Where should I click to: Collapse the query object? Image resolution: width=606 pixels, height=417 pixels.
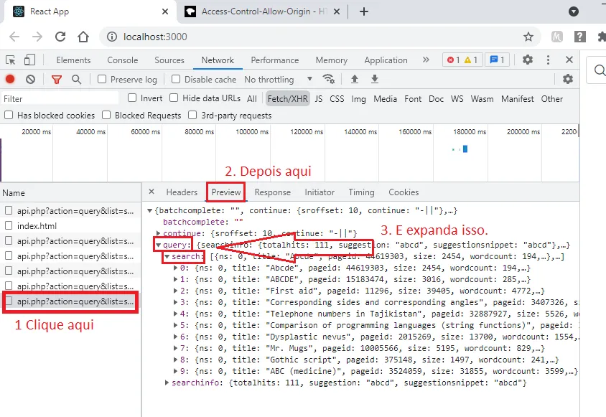click(x=158, y=245)
